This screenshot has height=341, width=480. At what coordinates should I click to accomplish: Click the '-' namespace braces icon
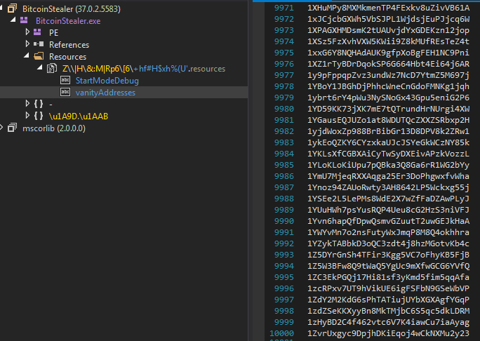39,104
